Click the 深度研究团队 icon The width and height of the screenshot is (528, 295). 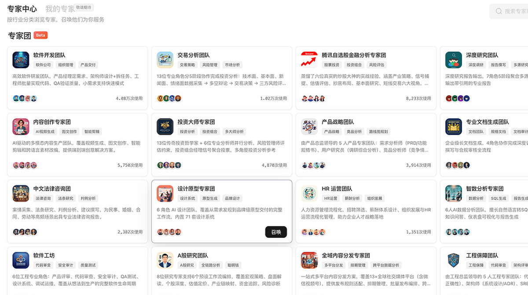(454, 60)
